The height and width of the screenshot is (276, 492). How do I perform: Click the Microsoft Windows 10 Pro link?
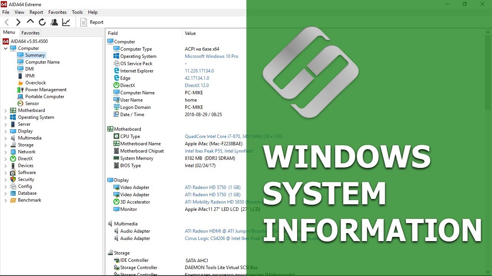tap(211, 56)
